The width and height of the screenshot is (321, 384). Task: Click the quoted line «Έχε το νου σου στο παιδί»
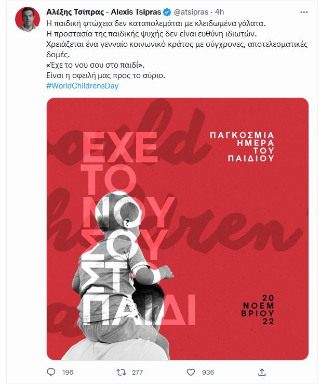(96, 65)
